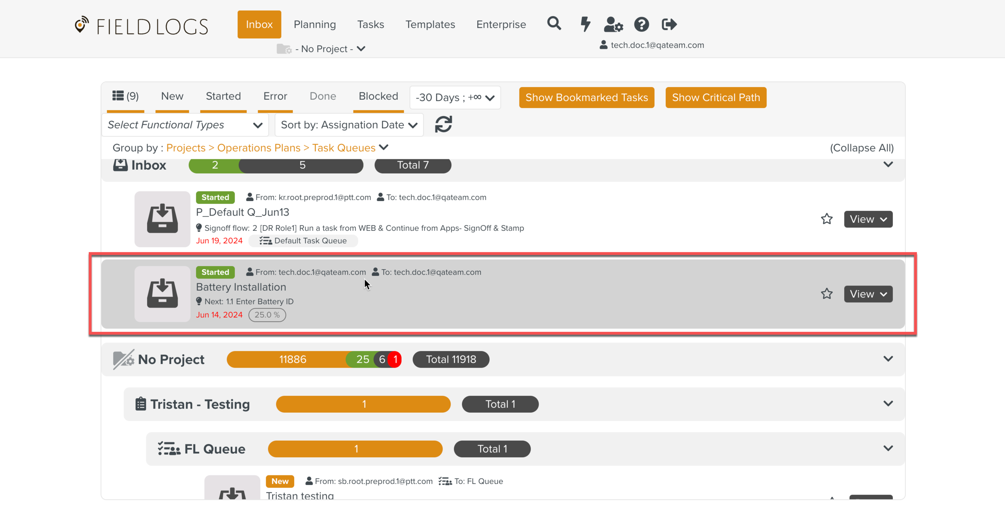Screen dimensions: 1005x514
Task: Open Sort by Assignation Date dropdown
Action: [x=349, y=125]
